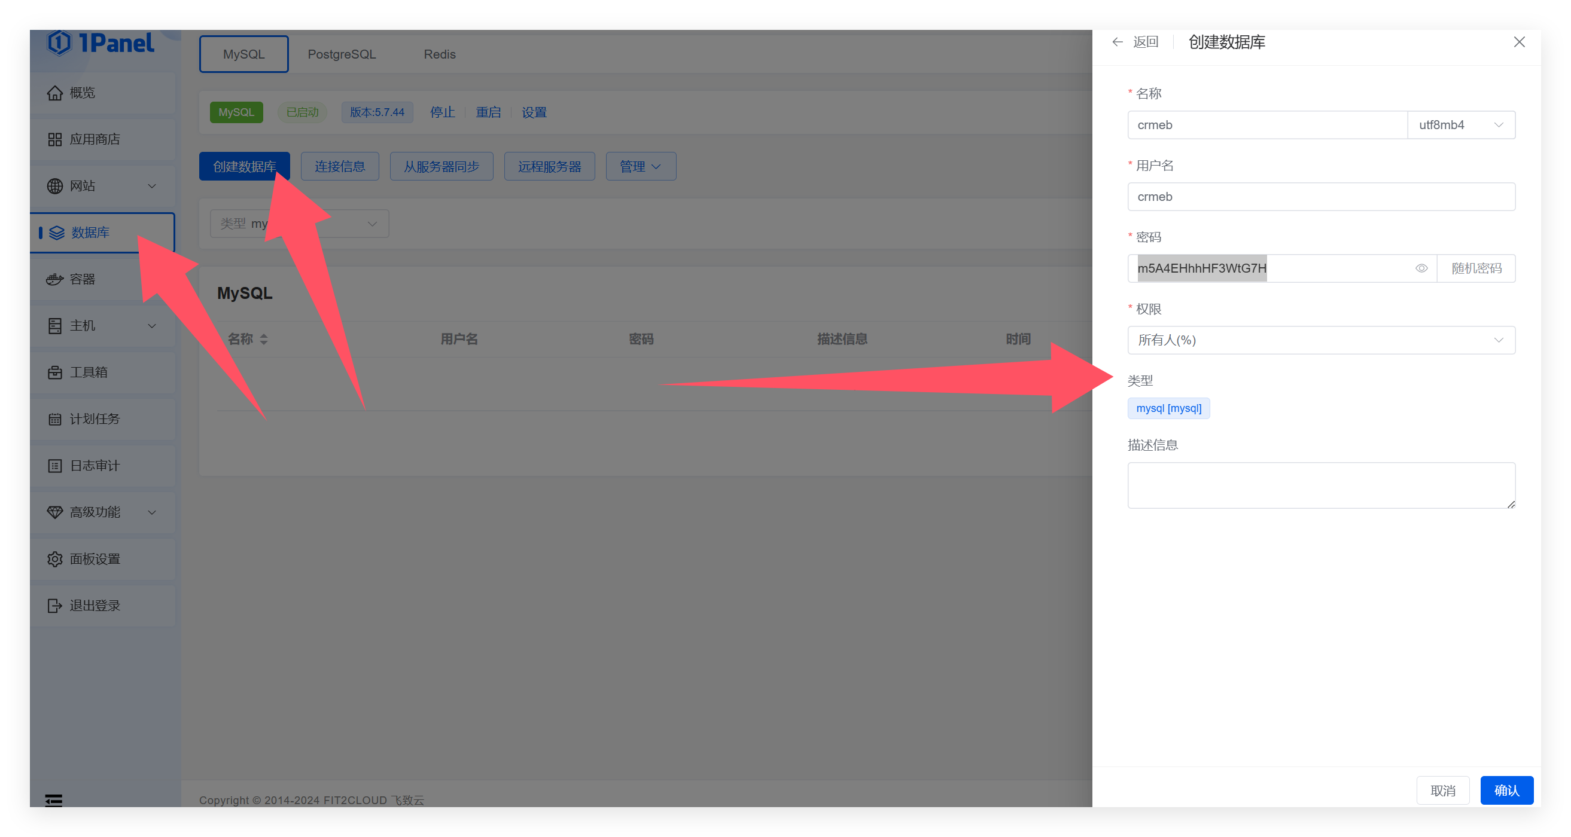1571x837 pixels.
Task: Expand the 高级功能 submenu chevron
Action: 152,513
